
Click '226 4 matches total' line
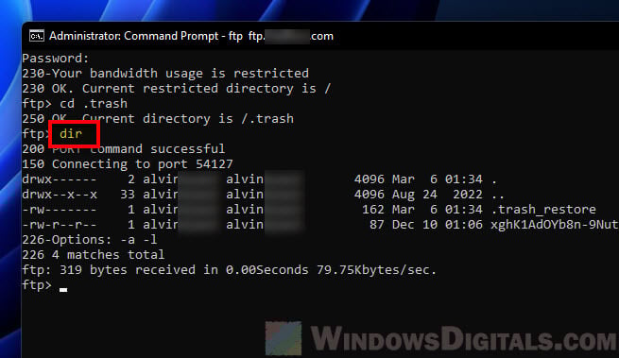click(x=94, y=255)
